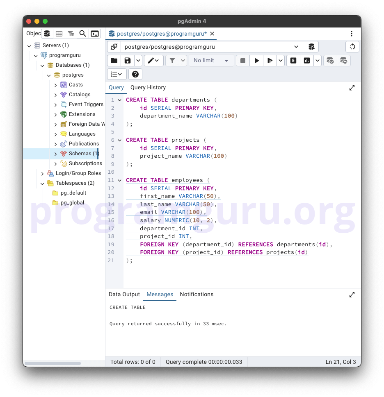Click the query tool icon in Object Explorer toolbar
Viewport: 384px width, 397px height.
47,34
